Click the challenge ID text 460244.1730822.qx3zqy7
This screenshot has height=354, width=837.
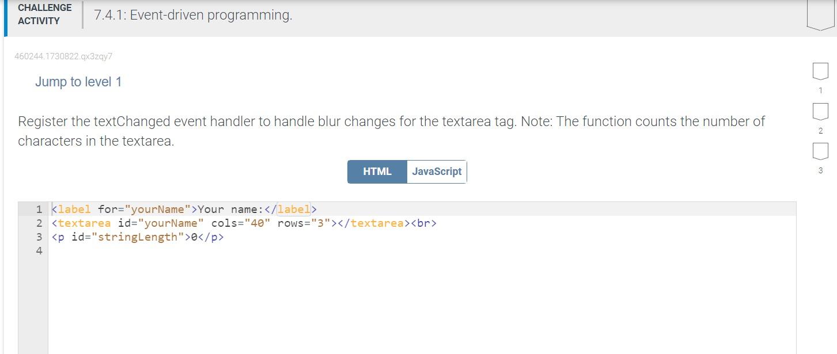[x=63, y=56]
